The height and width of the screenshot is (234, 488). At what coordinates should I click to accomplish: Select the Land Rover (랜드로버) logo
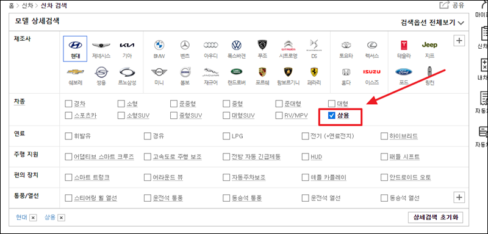point(237,72)
